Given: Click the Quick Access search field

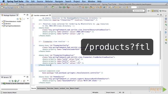Looking at the screenshot, I should click(x=138, y=11).
